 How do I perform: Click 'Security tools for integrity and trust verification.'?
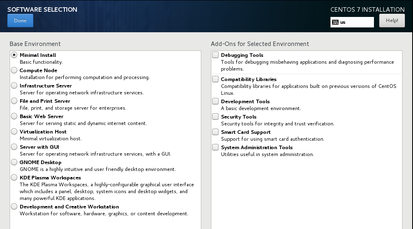coord(278,124)
